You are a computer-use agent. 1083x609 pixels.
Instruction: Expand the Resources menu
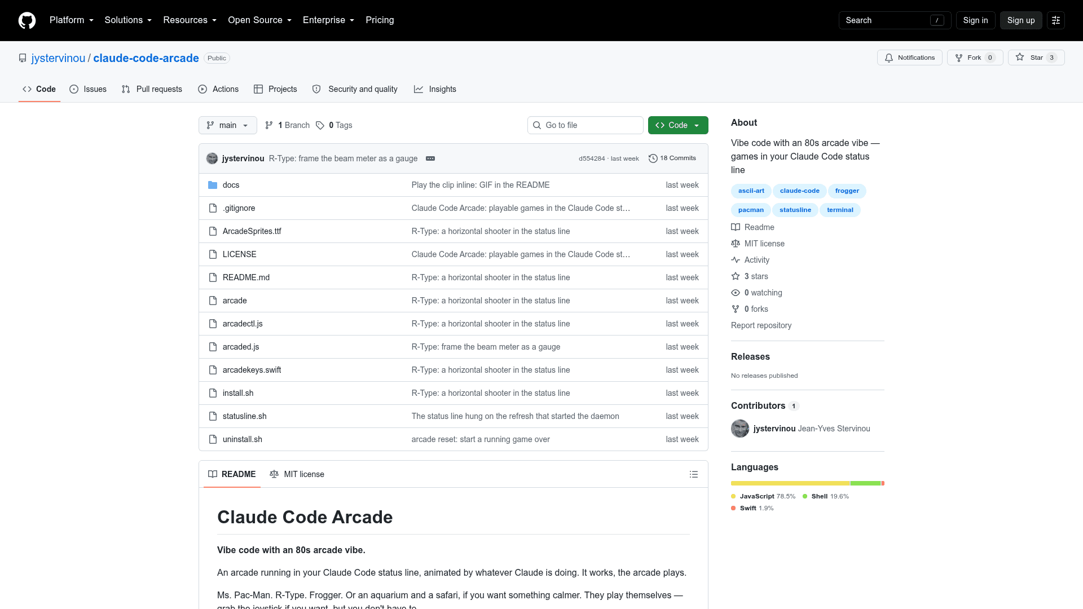tap(190, 20)
